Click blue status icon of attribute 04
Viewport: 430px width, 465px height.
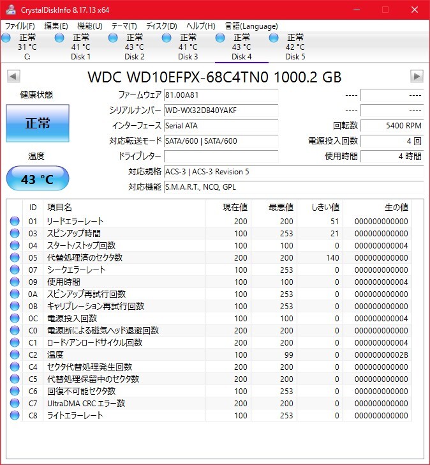(15, 245)
